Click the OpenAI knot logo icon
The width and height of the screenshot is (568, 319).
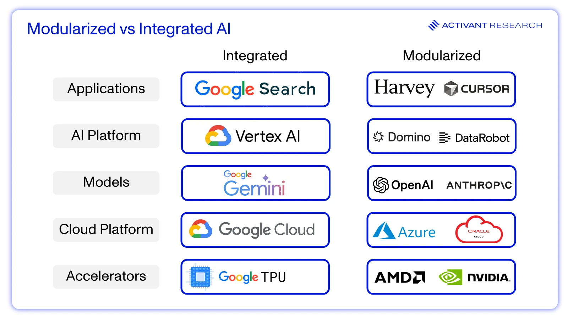pyautogui.click(x=381, y=185)
